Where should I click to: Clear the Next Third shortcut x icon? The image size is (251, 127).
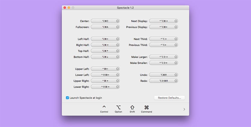[176, 39]
